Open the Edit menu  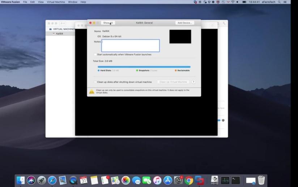[33, 2]
